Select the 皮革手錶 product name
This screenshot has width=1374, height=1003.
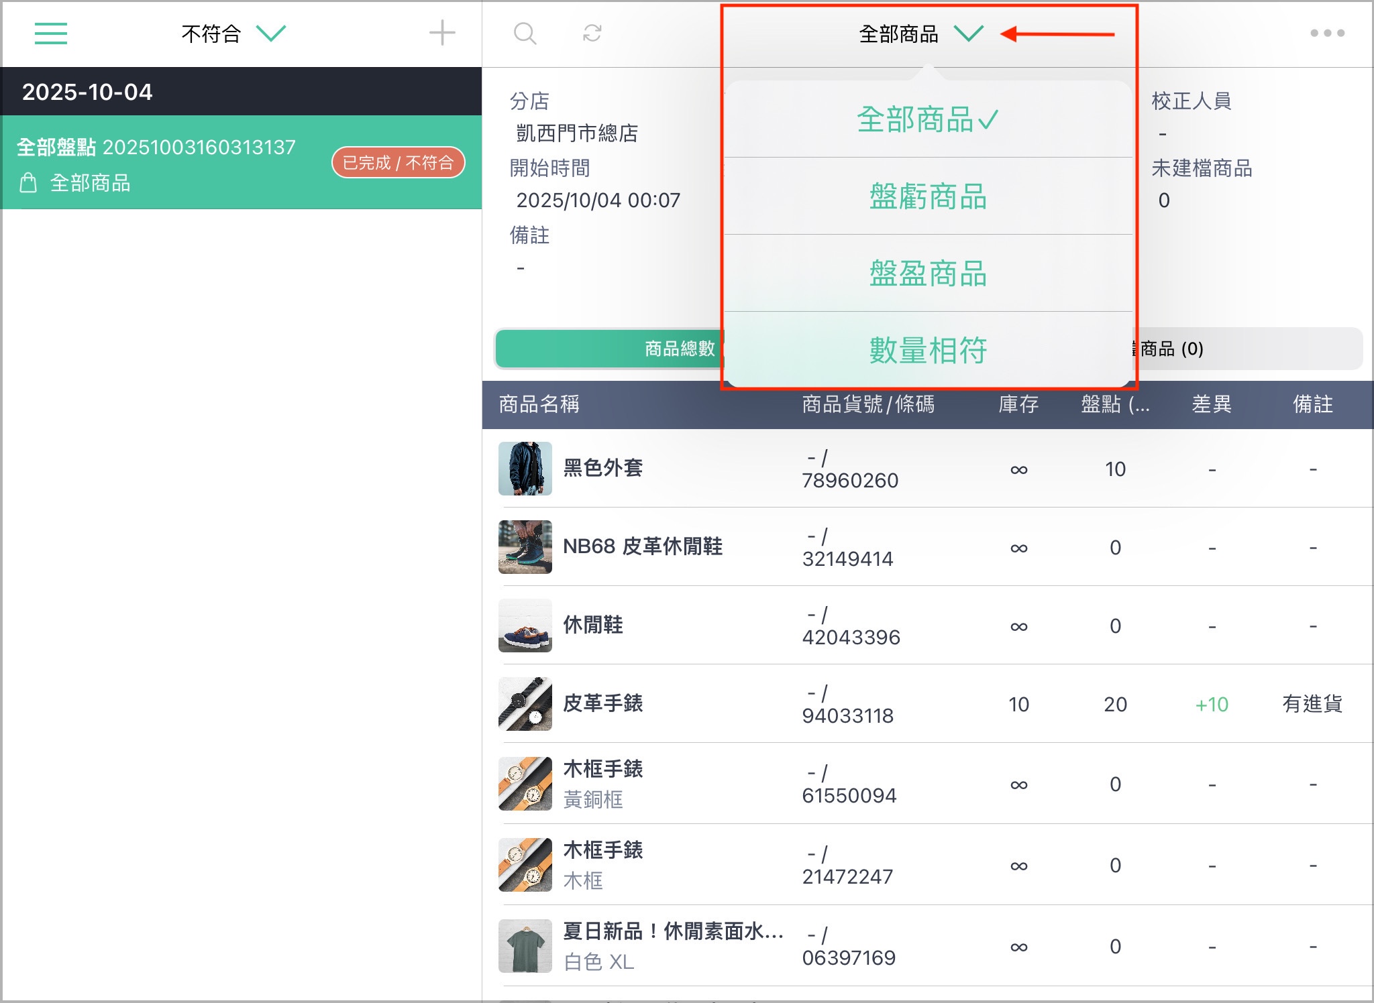coord(602,703)
